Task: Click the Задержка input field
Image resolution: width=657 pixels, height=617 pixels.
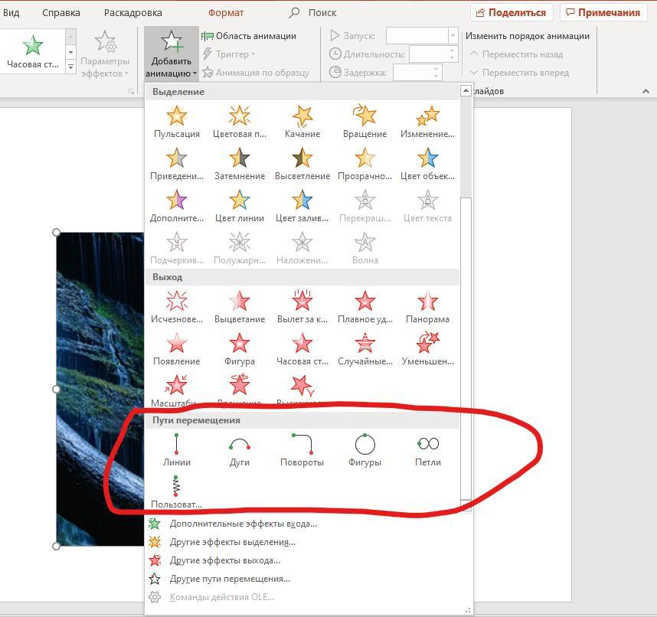Action: [x=413, y=73]
